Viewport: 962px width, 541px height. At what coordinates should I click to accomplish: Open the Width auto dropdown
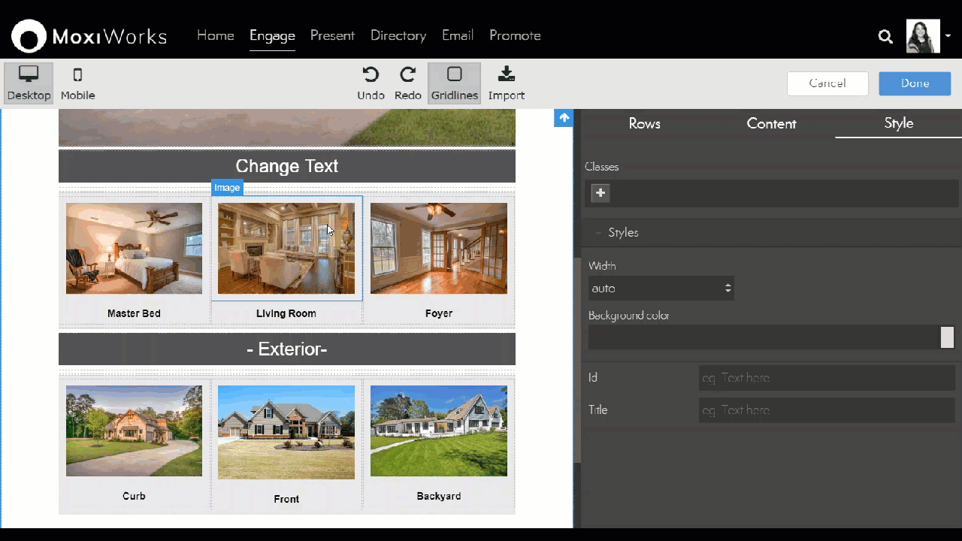coord(661,289)
